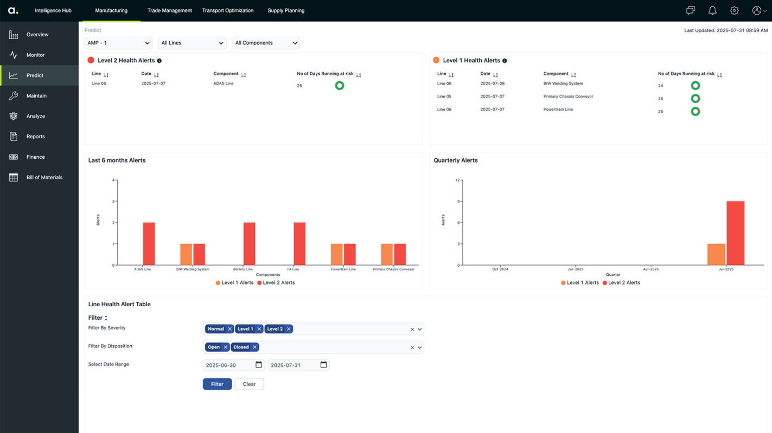Viewport: 772px width, 433px height.
Task: Toggle Level 1 Alerts legend in Quarterly Alerts
Action: (x=580, y=282)
